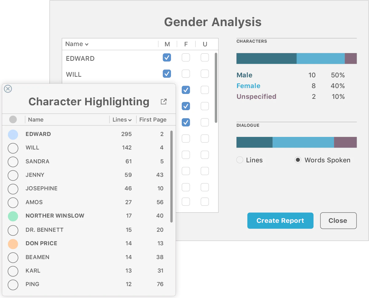Select WILL row in Gender Analysis list
Image resolution: width=369 pixels, height=298 pixels.
coord(140,74)
